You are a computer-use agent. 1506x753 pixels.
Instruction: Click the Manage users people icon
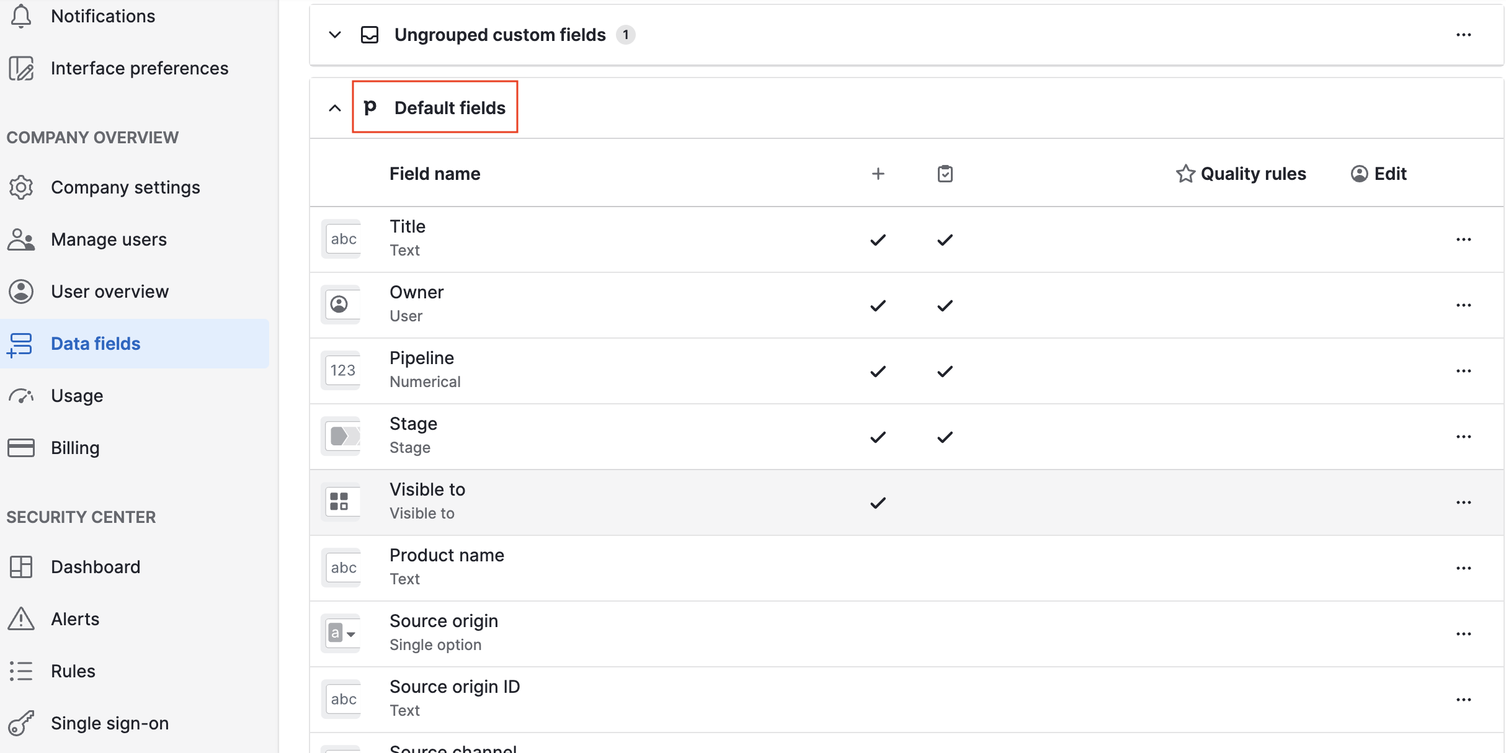click(21, 239)
